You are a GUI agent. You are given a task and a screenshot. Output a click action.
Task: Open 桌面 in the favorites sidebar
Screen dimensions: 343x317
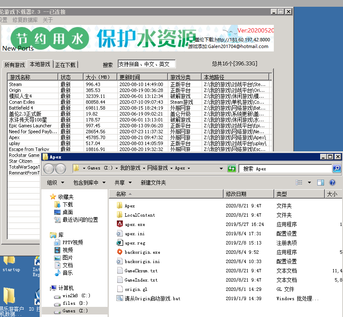(64, 212)
